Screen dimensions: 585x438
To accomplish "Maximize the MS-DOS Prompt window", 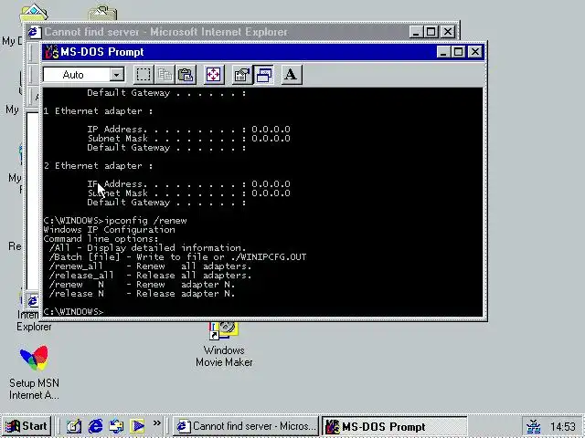I will point(459,52).
